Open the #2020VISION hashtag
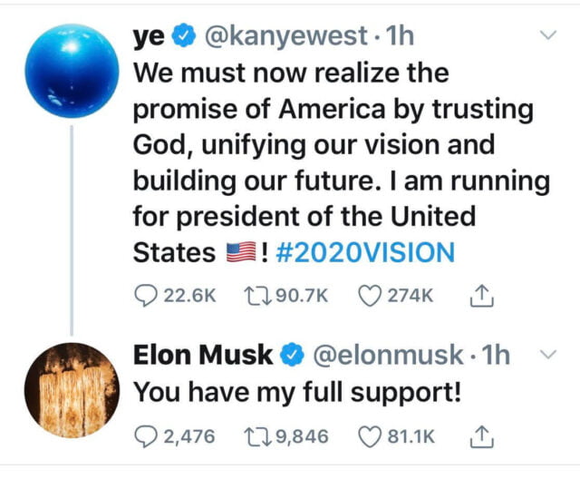The image size is (580, 479). pyautogui.click(x=362, y=252)
